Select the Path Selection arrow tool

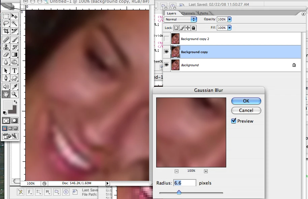click(6, 71)
